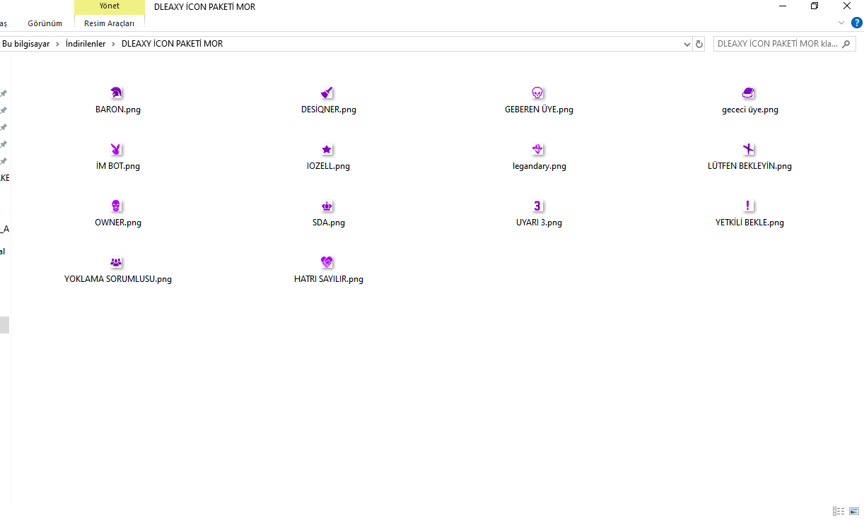Select the İM BOT.png bunny icon
This screenshot has width=864, height=520.
coord(117,149)
